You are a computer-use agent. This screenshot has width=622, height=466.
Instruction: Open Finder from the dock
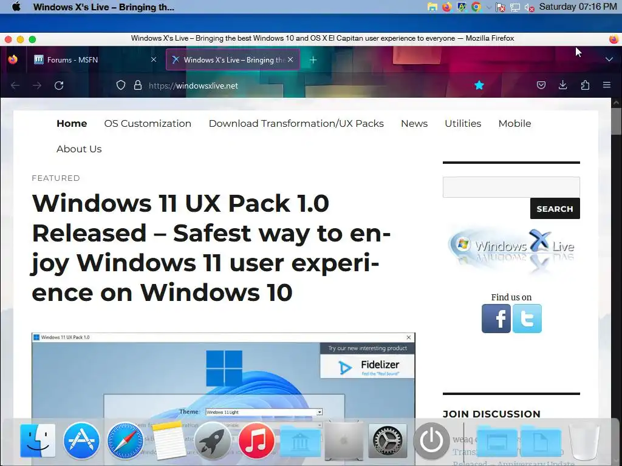38,441
